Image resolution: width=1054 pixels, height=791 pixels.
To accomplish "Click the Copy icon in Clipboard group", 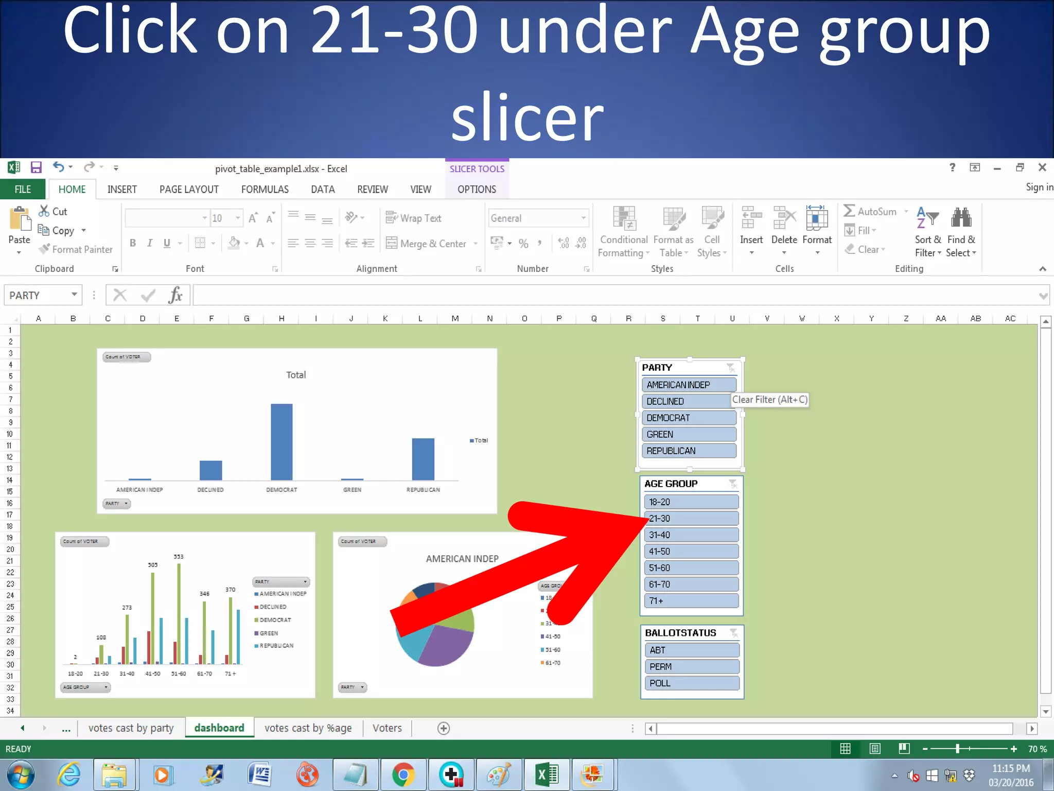I will pos(44,230).
